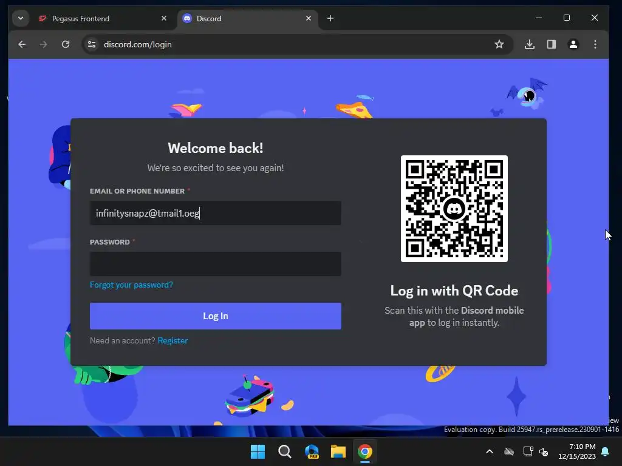Open the notifications bell icon
This screenshot has width=622, height=466.
point(606,451)
